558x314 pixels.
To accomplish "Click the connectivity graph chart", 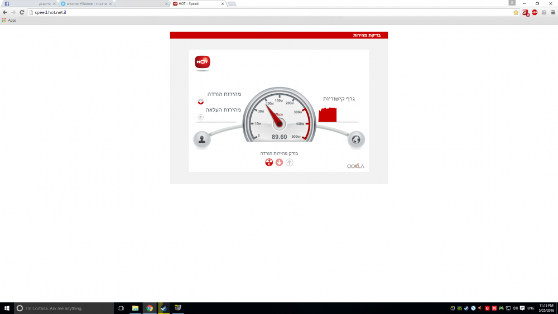I will [x=328, y=115].
